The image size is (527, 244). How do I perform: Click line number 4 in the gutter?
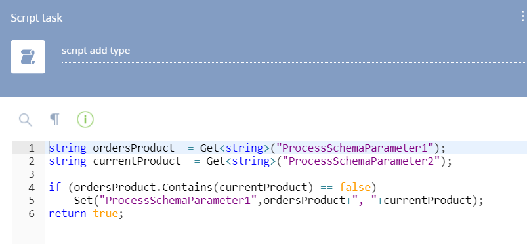[x=32, y=187]
